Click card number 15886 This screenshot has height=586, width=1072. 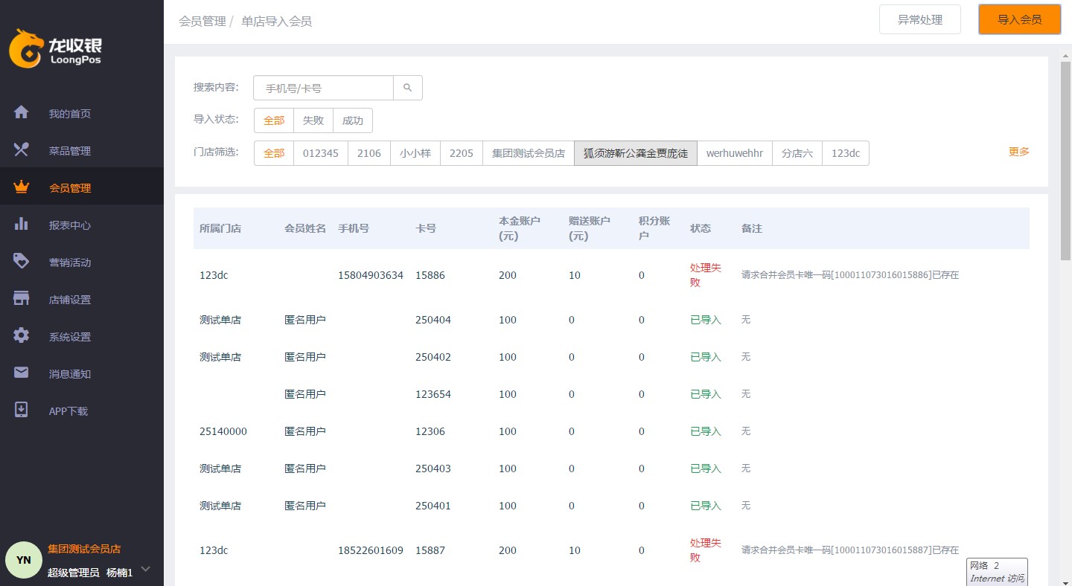[x=430, y=275]
